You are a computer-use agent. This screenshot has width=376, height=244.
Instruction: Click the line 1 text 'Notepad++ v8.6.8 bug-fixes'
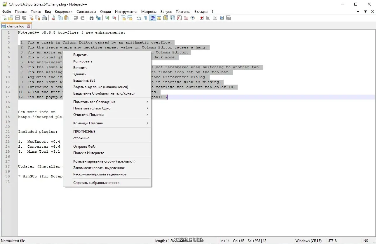click(48, 32)
